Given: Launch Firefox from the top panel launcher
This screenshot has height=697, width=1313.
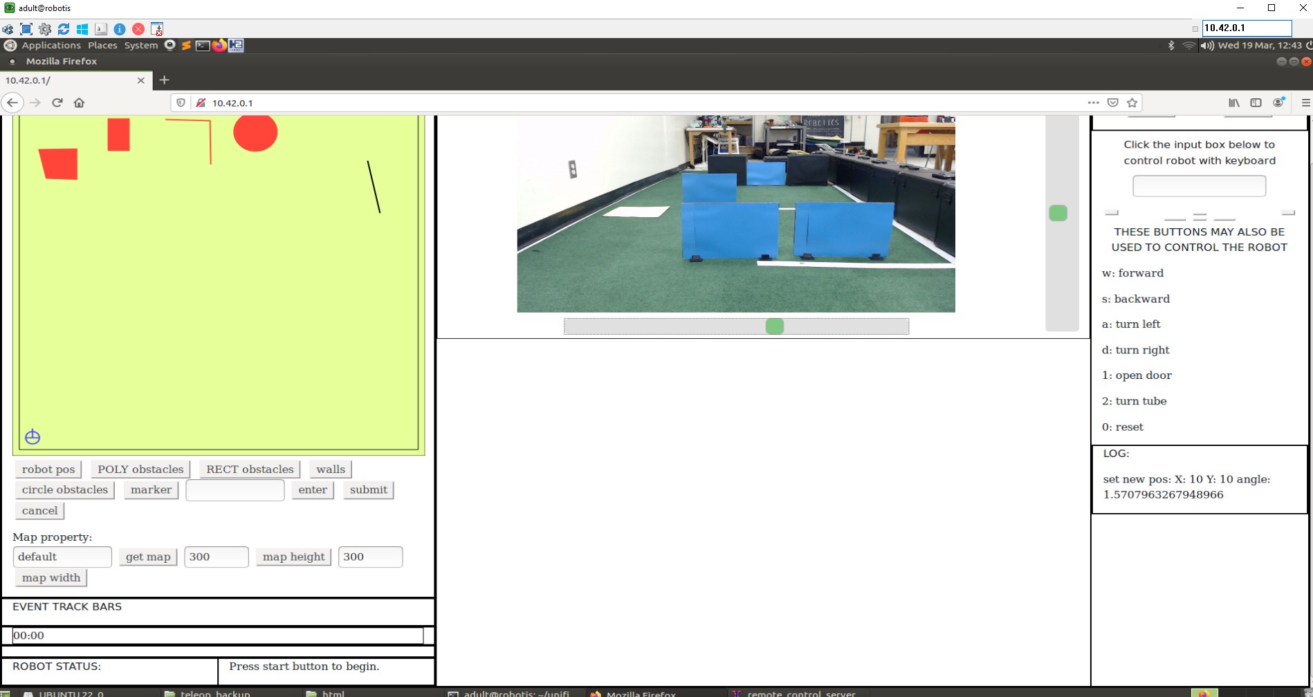Looking at the screenshot, I should pyautogui.click(x=219, y=46).
